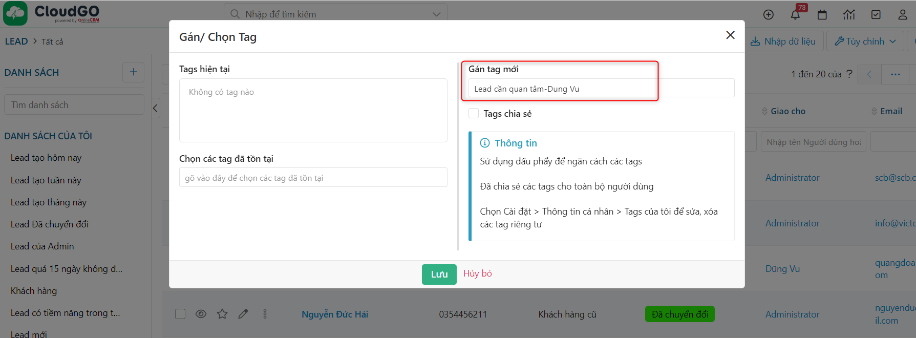Click the question mark near record count
Viewport: 916px width, 338px height.
pyautogui.click(x=849, y=74)
